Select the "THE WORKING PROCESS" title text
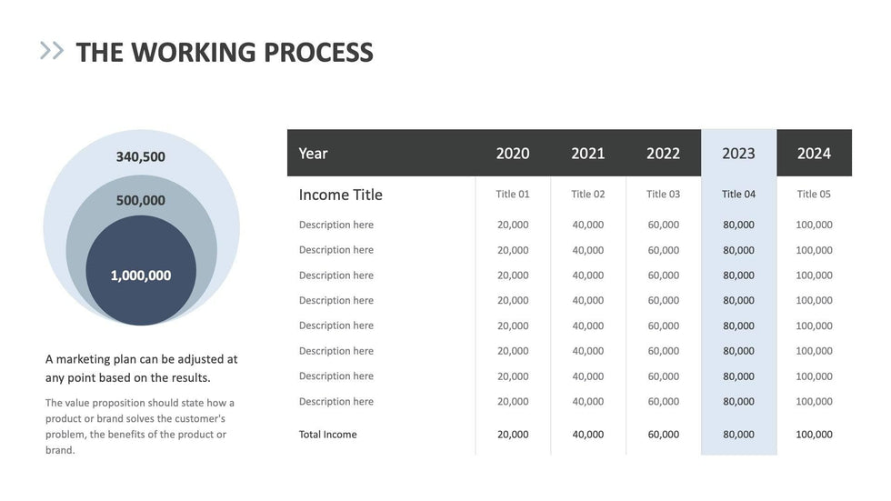This screenshot has width=891, height=501. click(225, 52)
